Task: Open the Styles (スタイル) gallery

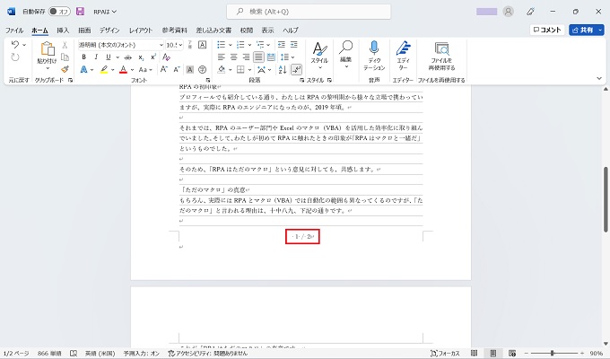Action: pos(319,56)
